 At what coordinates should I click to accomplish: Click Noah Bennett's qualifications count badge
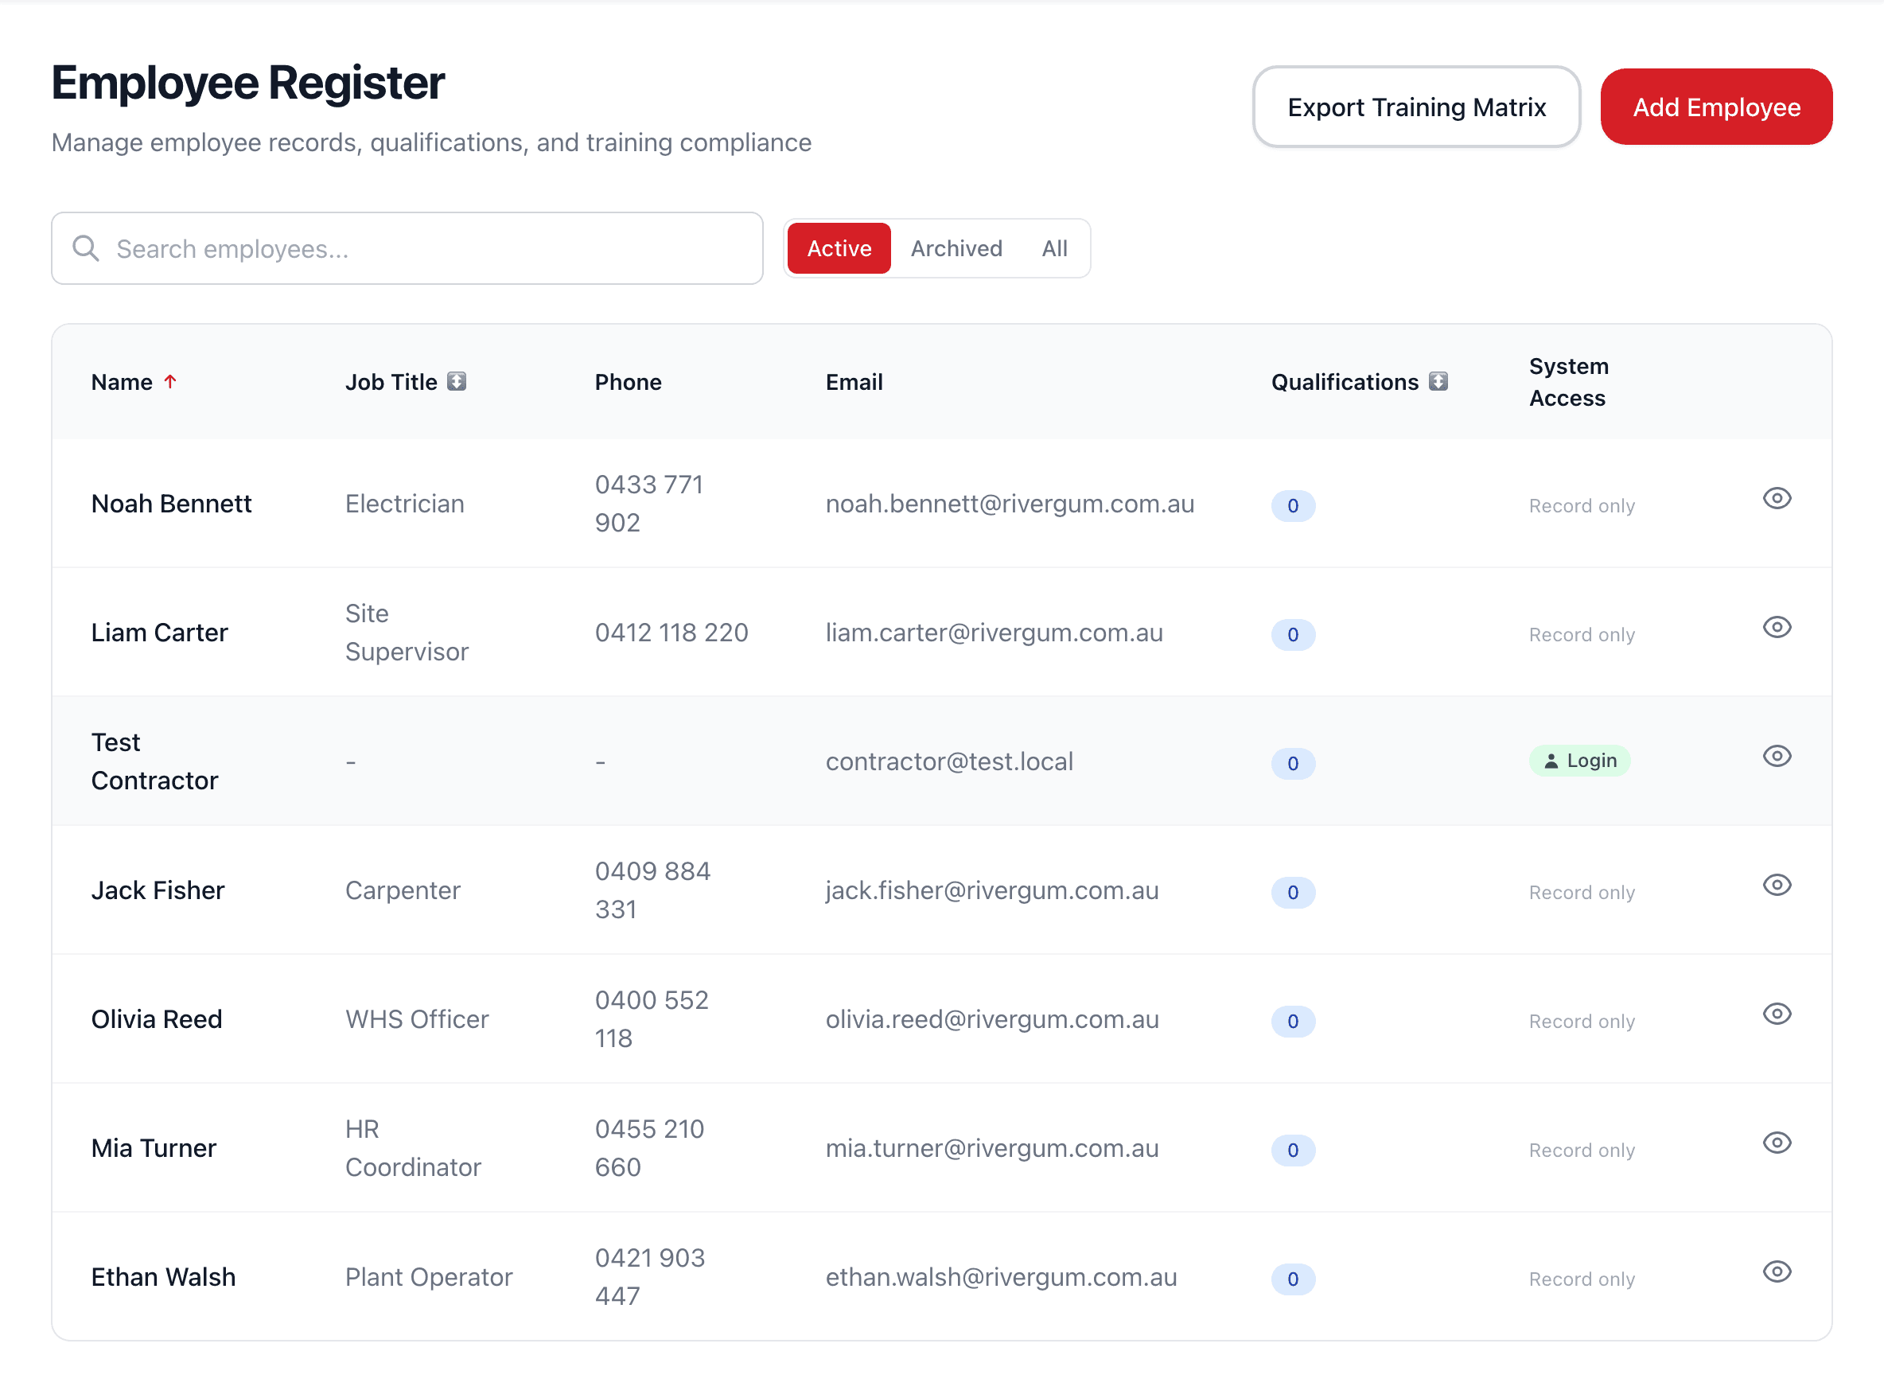[x=1293, y=506]
